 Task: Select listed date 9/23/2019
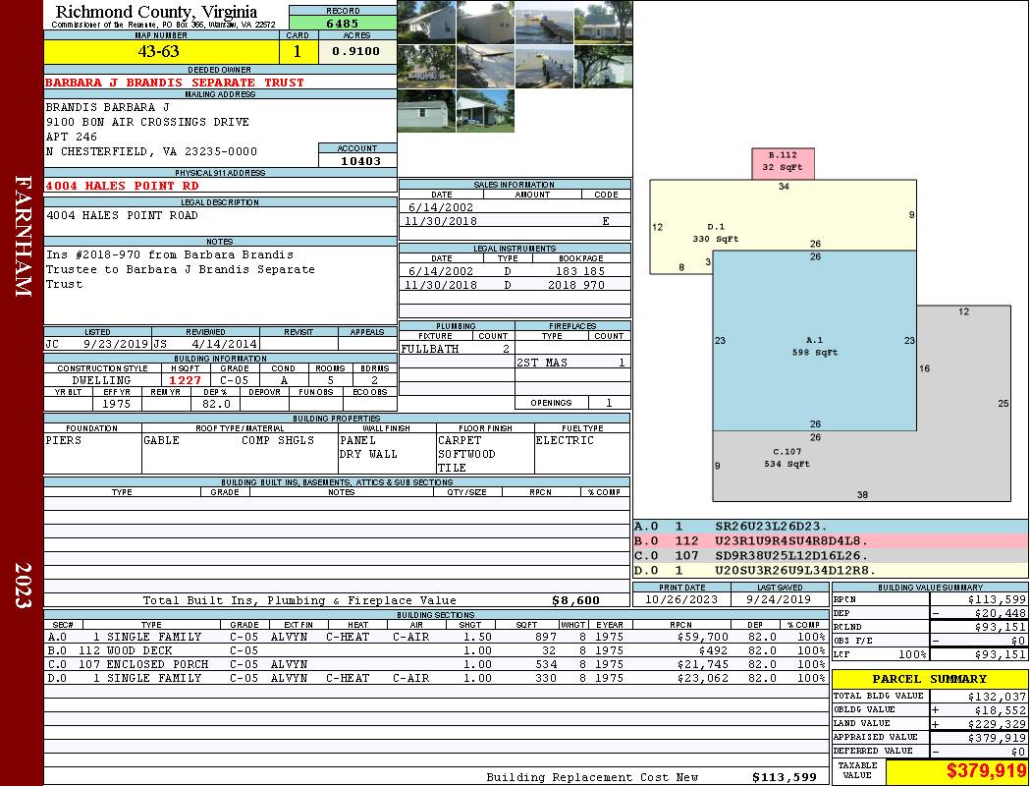click(116, 344)
